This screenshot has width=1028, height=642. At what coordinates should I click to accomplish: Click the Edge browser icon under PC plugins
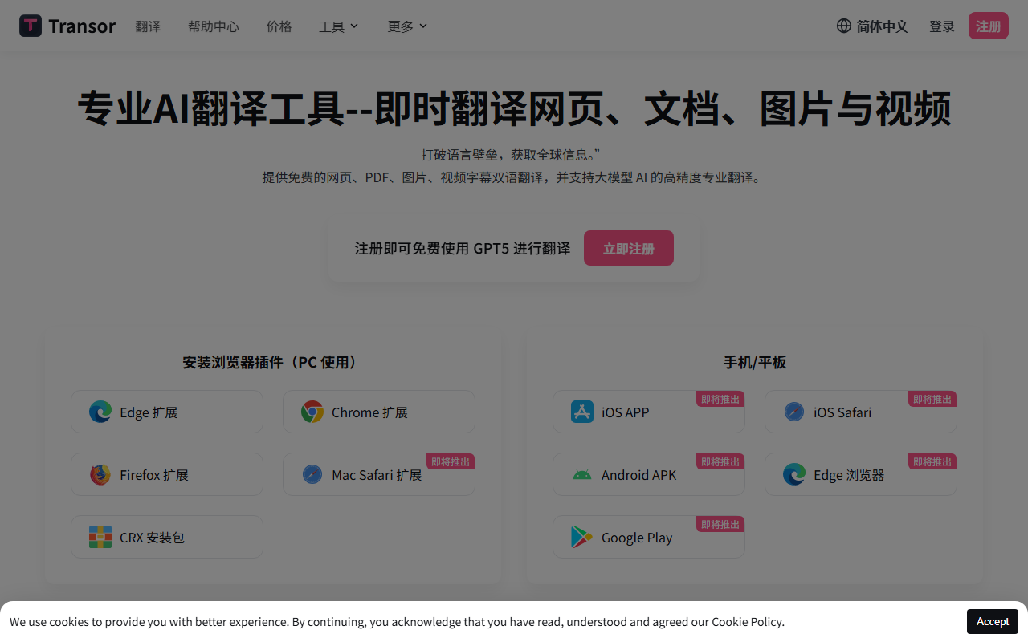click(x=100, y=412)
